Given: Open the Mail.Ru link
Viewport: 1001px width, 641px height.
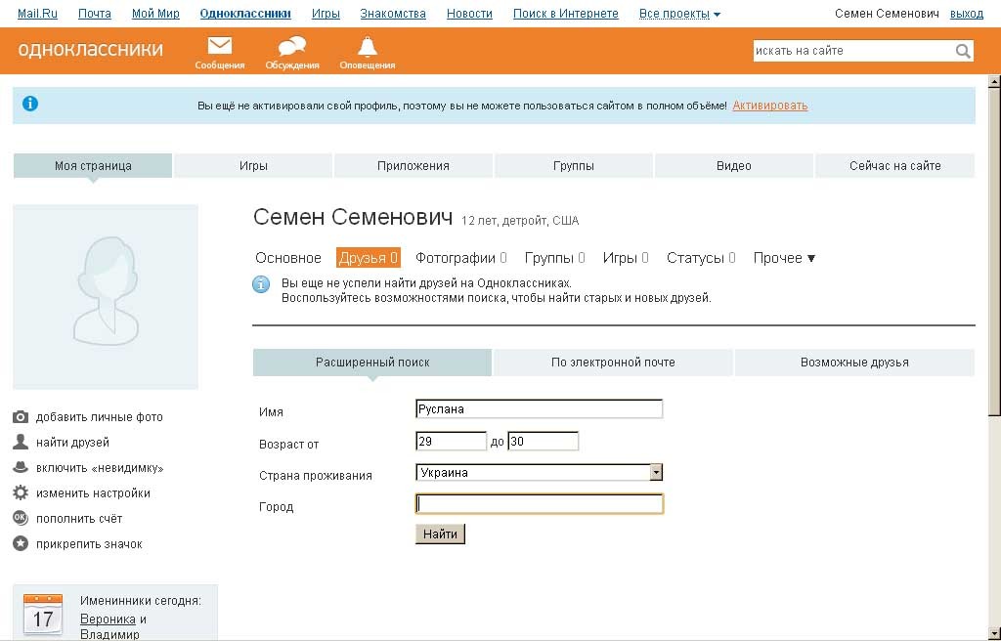Looking at the screenshot, I should [x=37, y=14].
